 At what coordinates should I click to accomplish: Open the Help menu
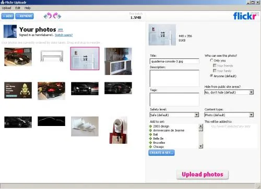click(27, 8)
